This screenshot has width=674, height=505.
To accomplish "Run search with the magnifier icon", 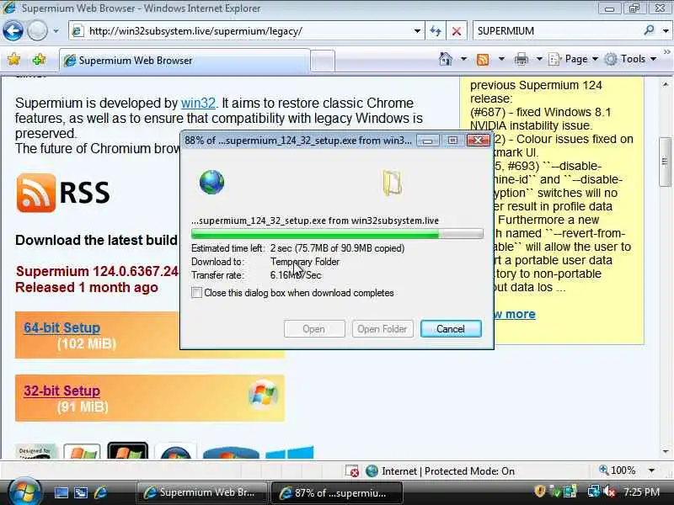I will pyautogui.click(x=649, y=30).
